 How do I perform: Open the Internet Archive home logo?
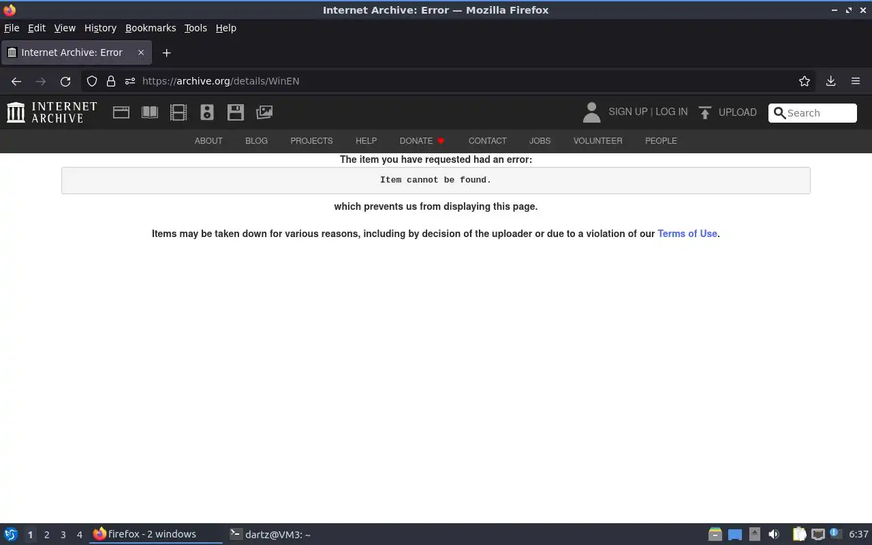click(52, 112)
